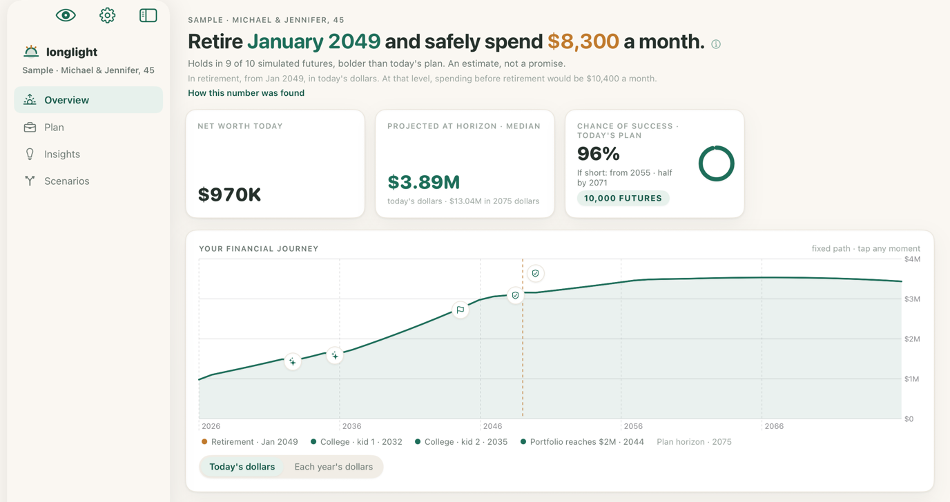This screenshot has width=950, height=502.
Task: Click the second sparkle marker near 2035
Action: 335,356
